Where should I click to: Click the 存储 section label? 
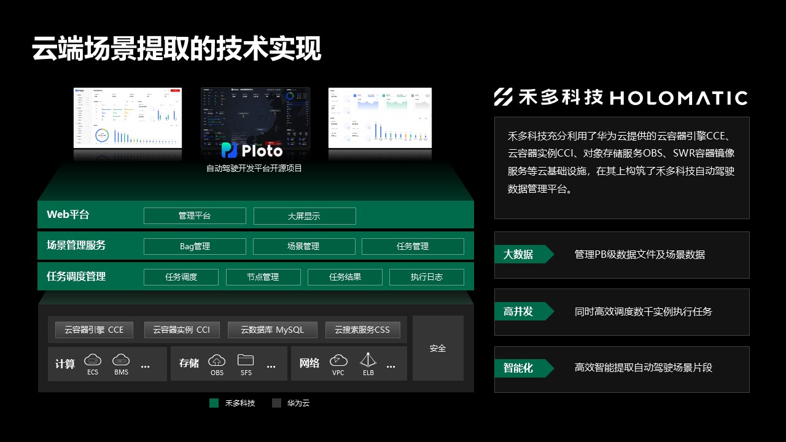tap(189, 363)
